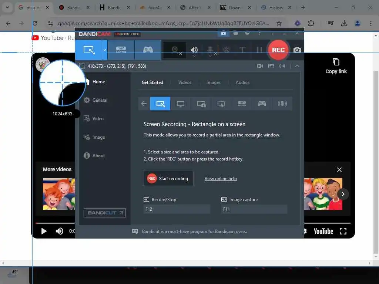Select the fullscreen monitor recording mode icon
This screenshot has height=284, width=379.
(180, 104)
